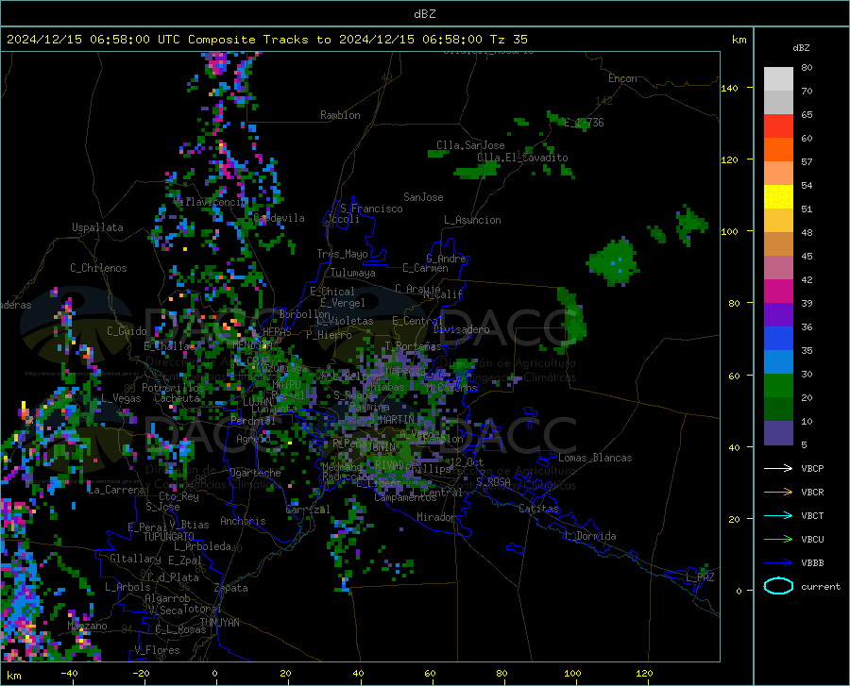The height and width of the screenshot is (686, 850).
Task: Click the Uspallata place label
Action: (97, 228)
